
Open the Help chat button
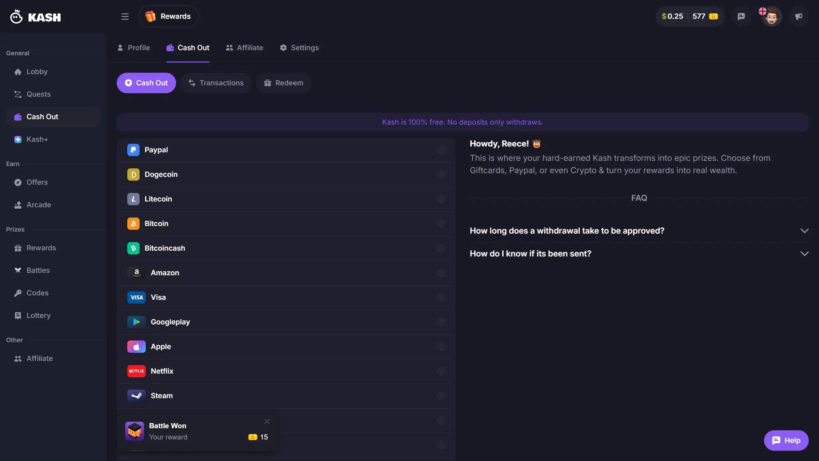click(x=786, y=441)
